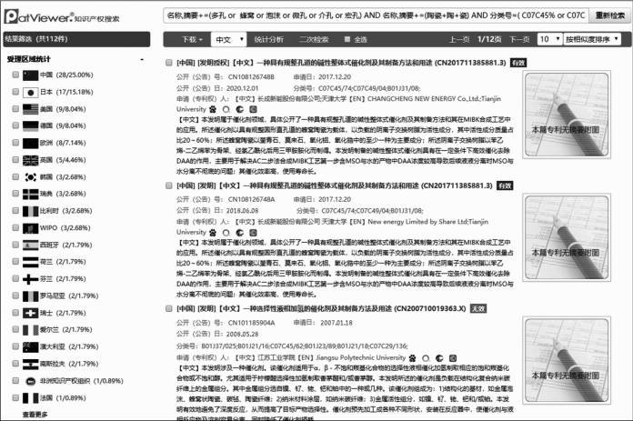Click the Australia flag icon
Viewport: 633px width, 421px height.
click(x=30, y=346)
